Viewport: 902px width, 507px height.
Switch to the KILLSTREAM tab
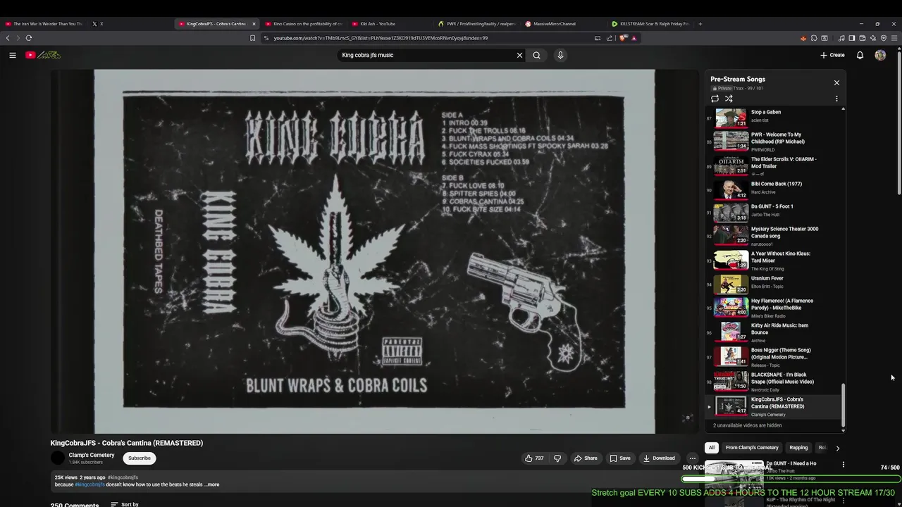tap(650, 24)
